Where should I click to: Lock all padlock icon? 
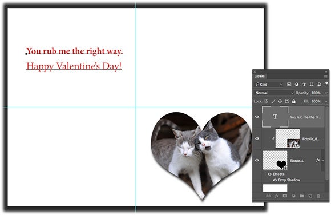coord(294,101)
